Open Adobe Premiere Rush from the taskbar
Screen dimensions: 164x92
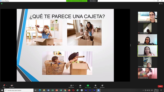click(x=94, y=90)
